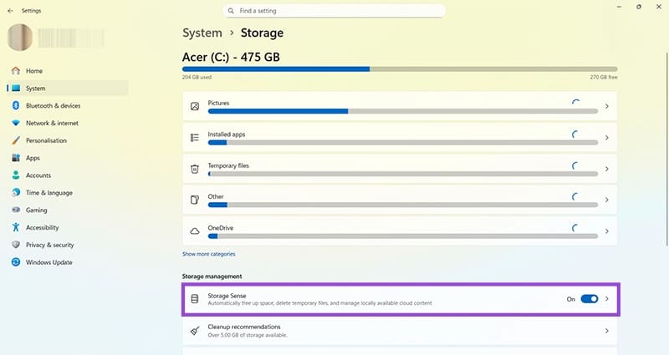Expand Installed apps chevron arrow
669x355 pixels.
[x=607, y=138]
